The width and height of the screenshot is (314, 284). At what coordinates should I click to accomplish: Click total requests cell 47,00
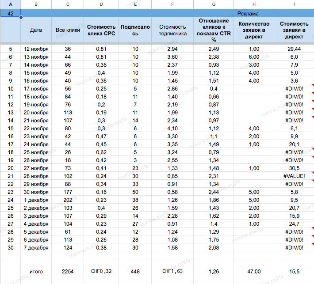pos(254,271)
